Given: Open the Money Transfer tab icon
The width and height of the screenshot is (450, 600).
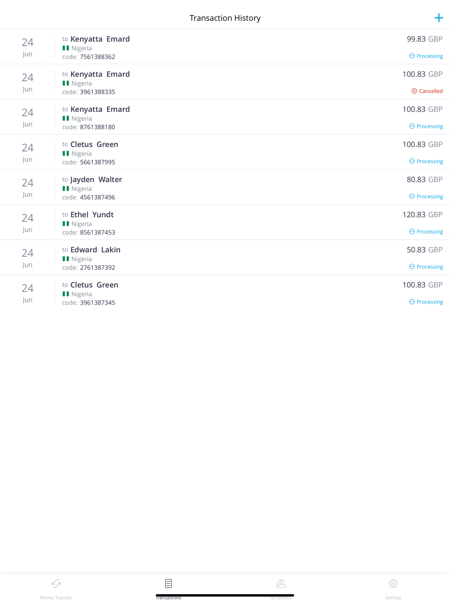Looking at the screenshot, I should coord(56,583).
